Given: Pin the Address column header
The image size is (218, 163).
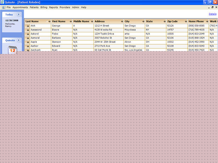Looking at the screenshot, I should 122,22.
